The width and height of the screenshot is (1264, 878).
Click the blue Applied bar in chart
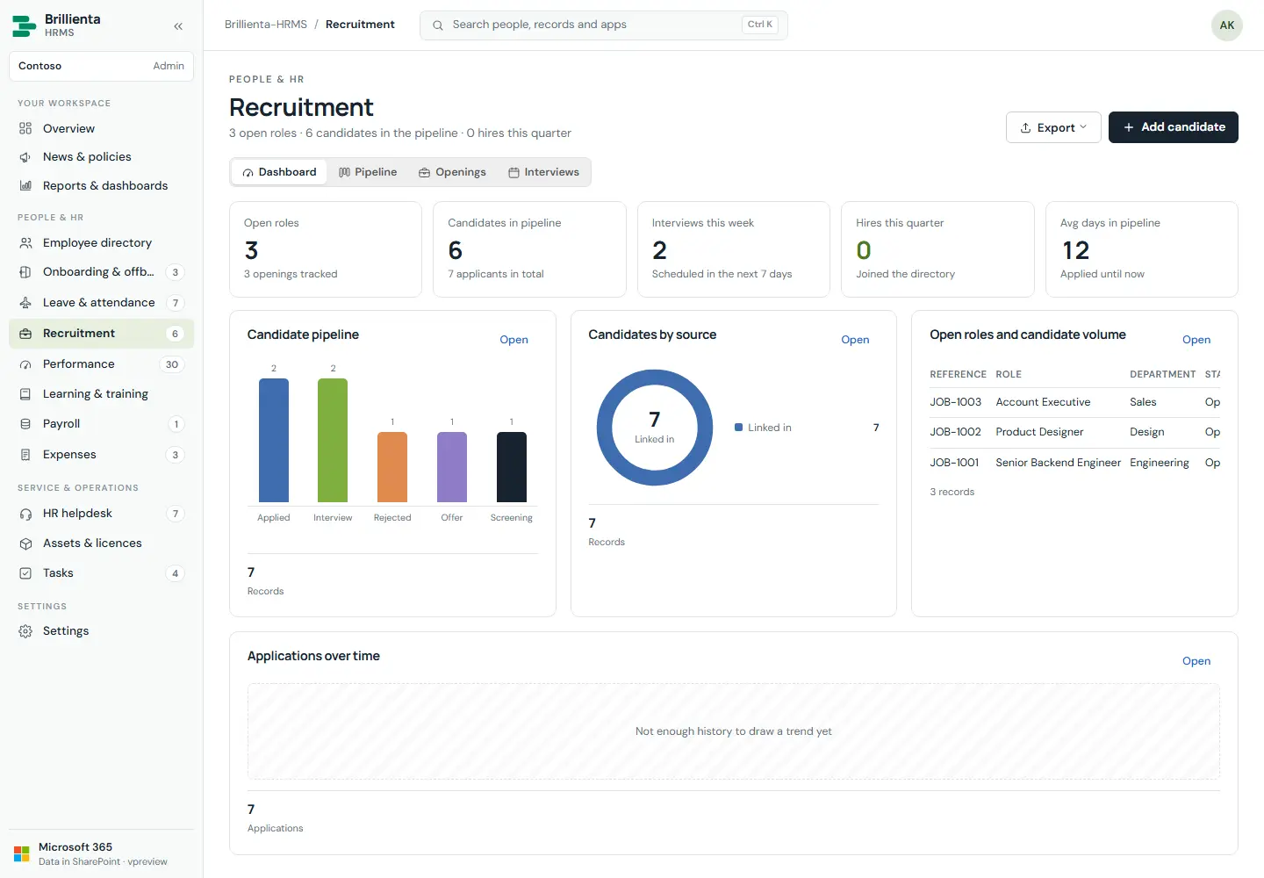point(274,440)
